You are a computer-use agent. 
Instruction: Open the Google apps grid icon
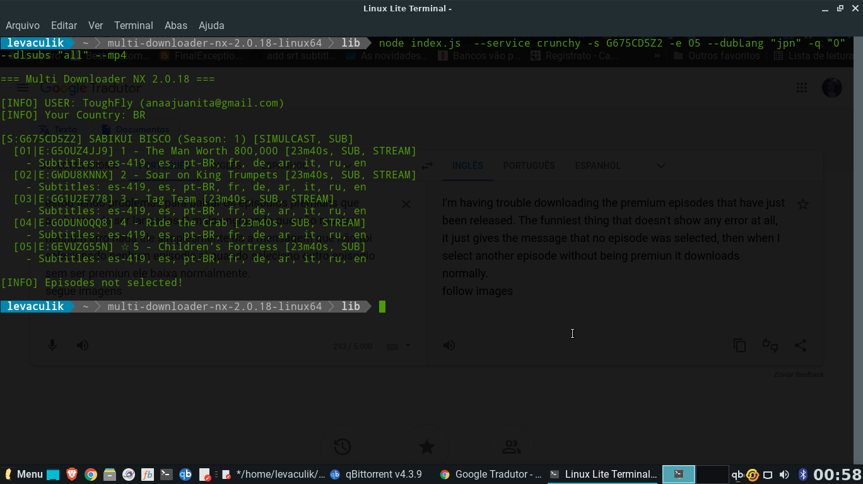coord(802,88)
